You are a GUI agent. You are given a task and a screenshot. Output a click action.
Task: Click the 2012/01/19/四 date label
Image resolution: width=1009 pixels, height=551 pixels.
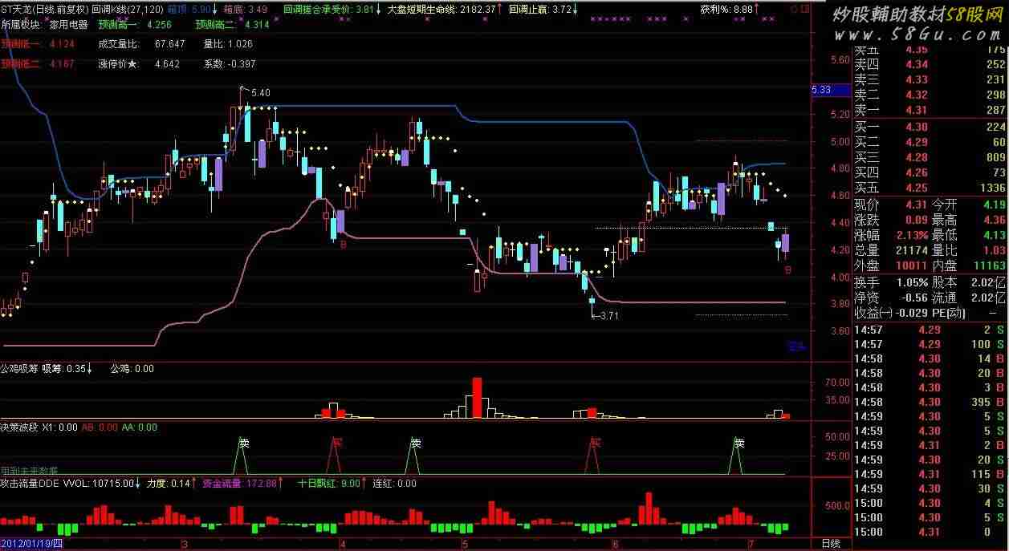coord(31,544)
